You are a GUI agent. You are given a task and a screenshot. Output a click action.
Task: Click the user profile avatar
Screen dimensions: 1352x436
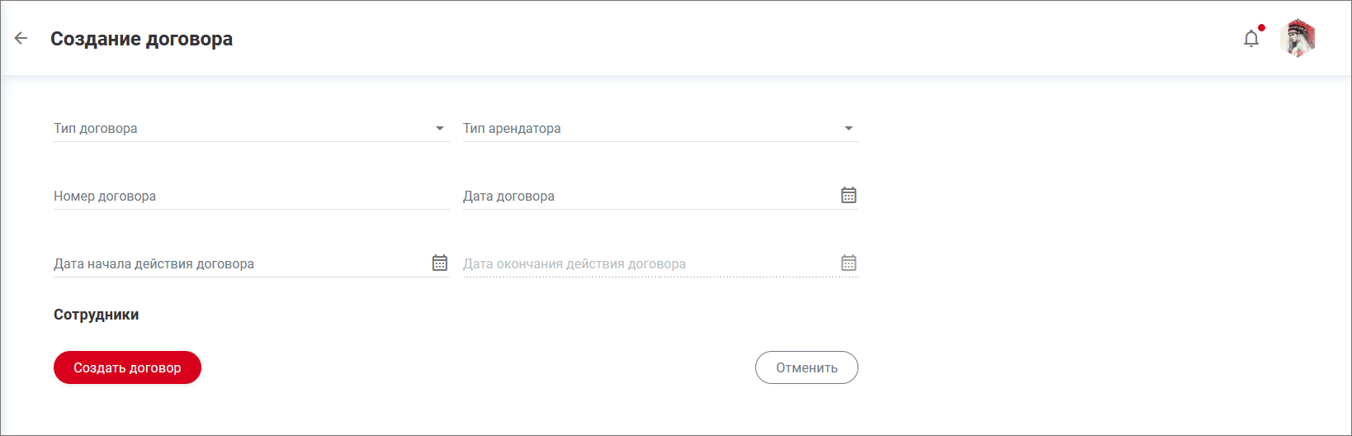point(1298,38)
